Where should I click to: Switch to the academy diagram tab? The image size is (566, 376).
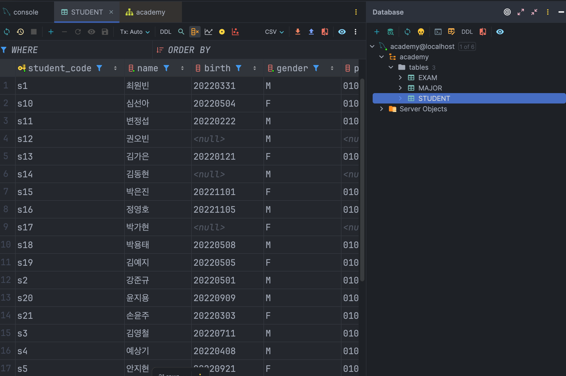point(150,12)
